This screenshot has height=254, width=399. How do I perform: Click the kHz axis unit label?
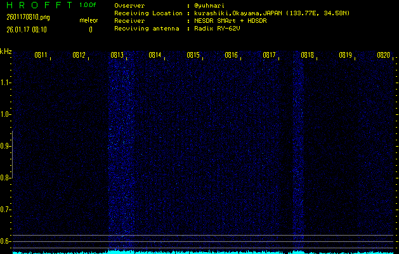(6, 51)
